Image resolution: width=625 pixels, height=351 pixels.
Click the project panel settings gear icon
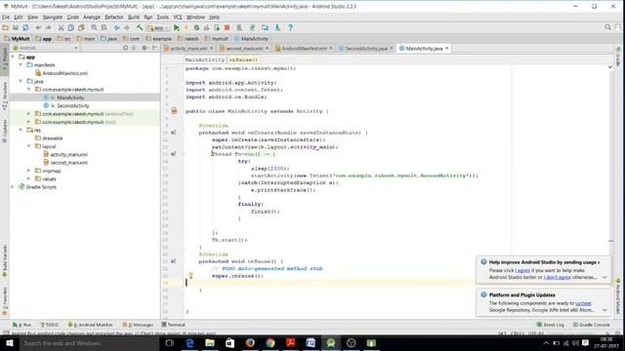click(146, 48)
